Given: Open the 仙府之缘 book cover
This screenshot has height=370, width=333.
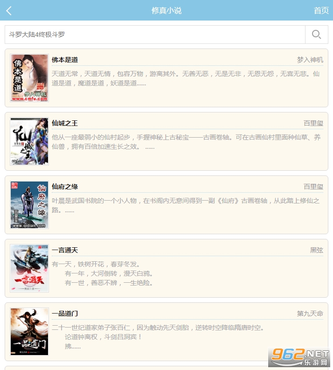Looking at the screenshot, I should point(29,205).
